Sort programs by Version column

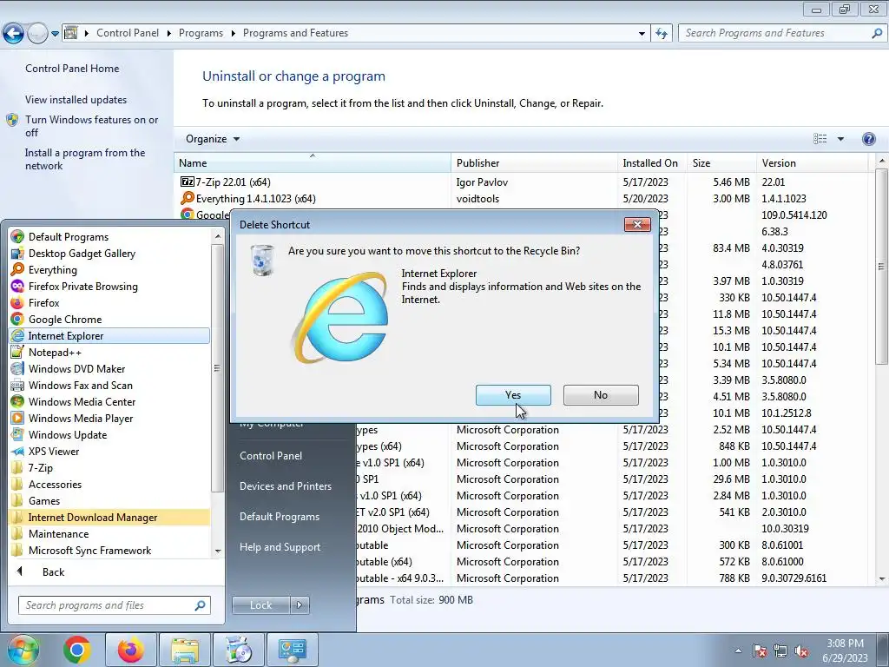click(x=813, y=162)
